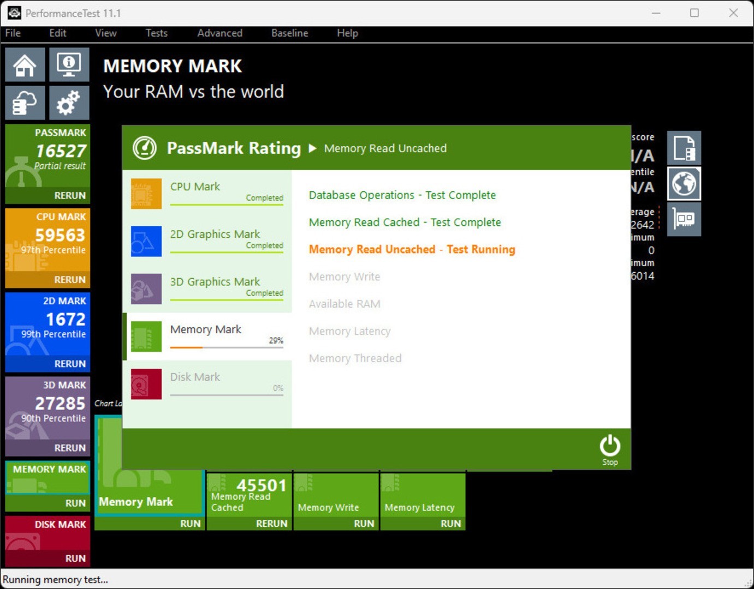Click 'Memory Read Uncached - Test Running' text

click(412, 250)
